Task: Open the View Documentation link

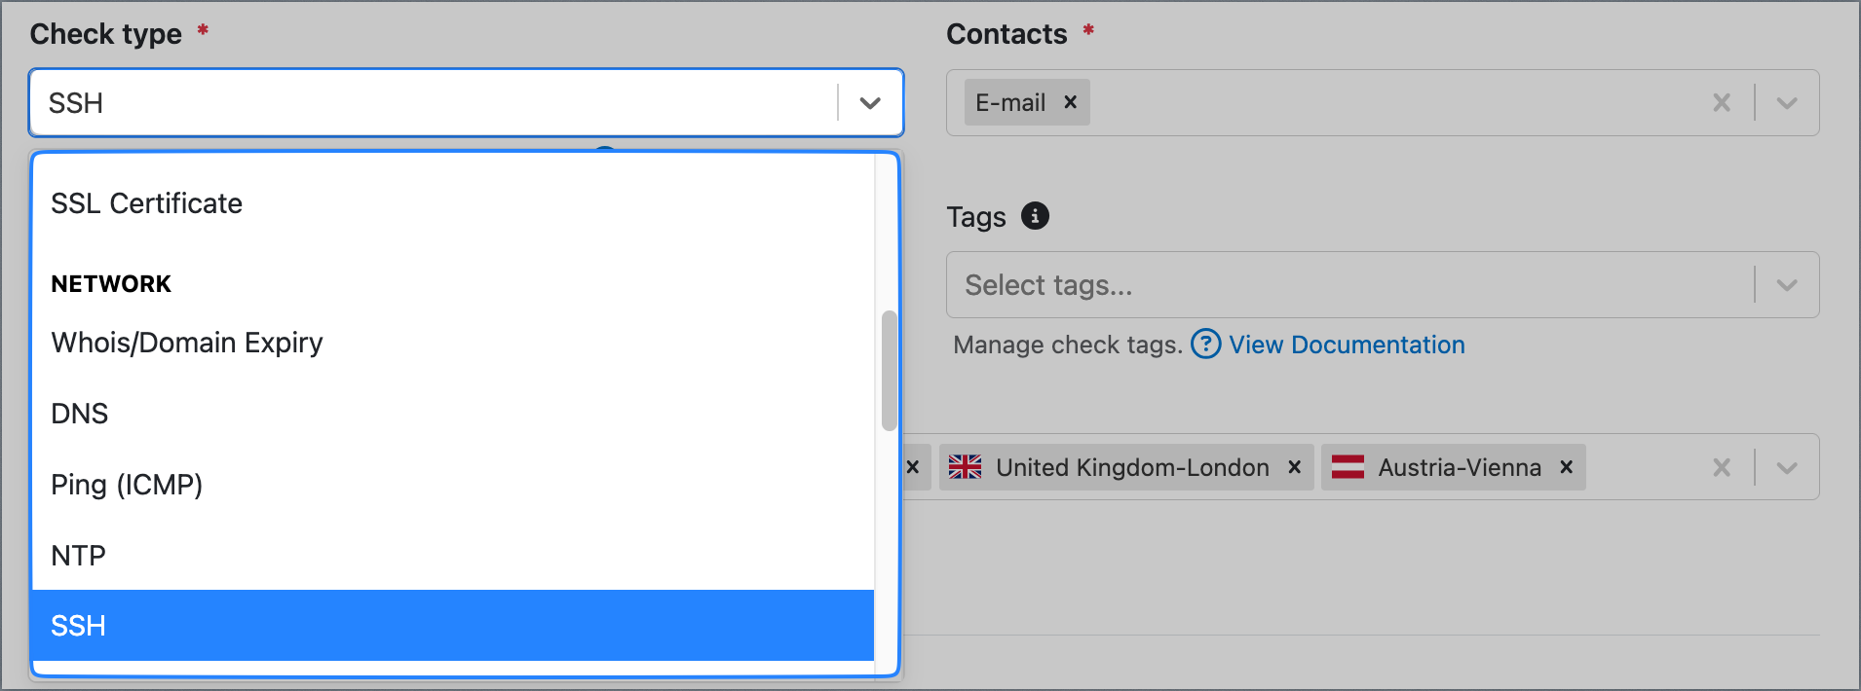Action: click(1347, 345)
